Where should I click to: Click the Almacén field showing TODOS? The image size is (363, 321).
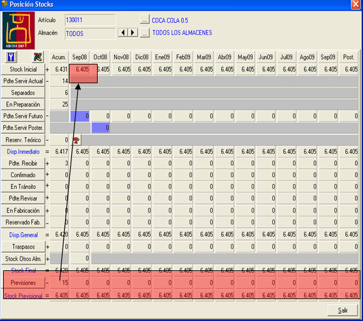click(x=90, y=34)
